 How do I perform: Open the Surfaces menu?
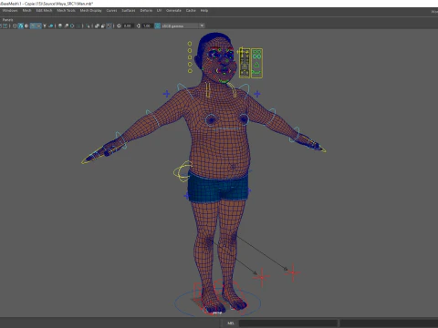[129, 11]
